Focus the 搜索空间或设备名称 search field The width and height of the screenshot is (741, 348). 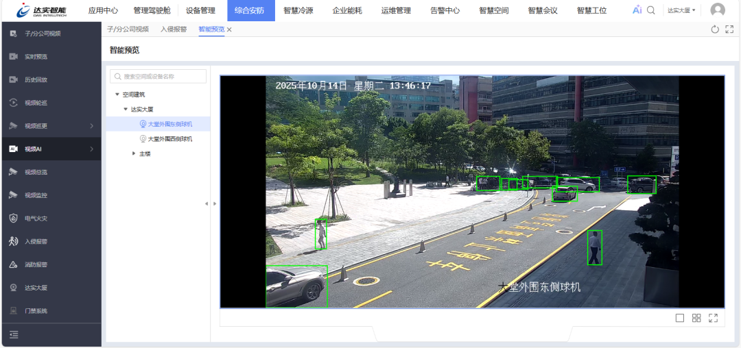click(158, 77)
